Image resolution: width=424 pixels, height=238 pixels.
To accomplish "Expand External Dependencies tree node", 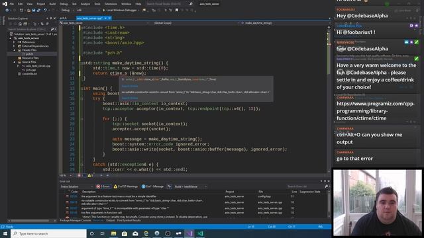I will point(14,46).
